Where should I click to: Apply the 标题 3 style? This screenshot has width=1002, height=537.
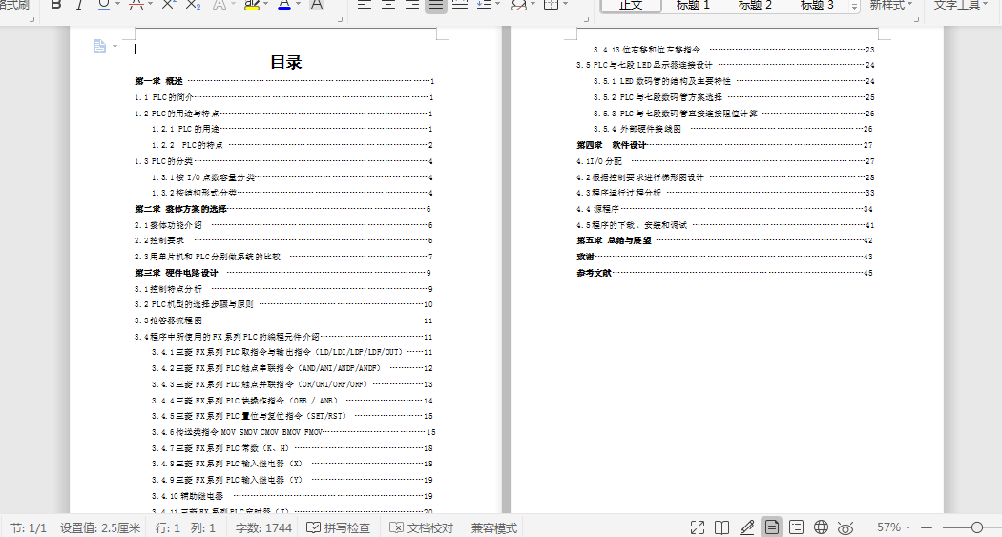point(817,5)
